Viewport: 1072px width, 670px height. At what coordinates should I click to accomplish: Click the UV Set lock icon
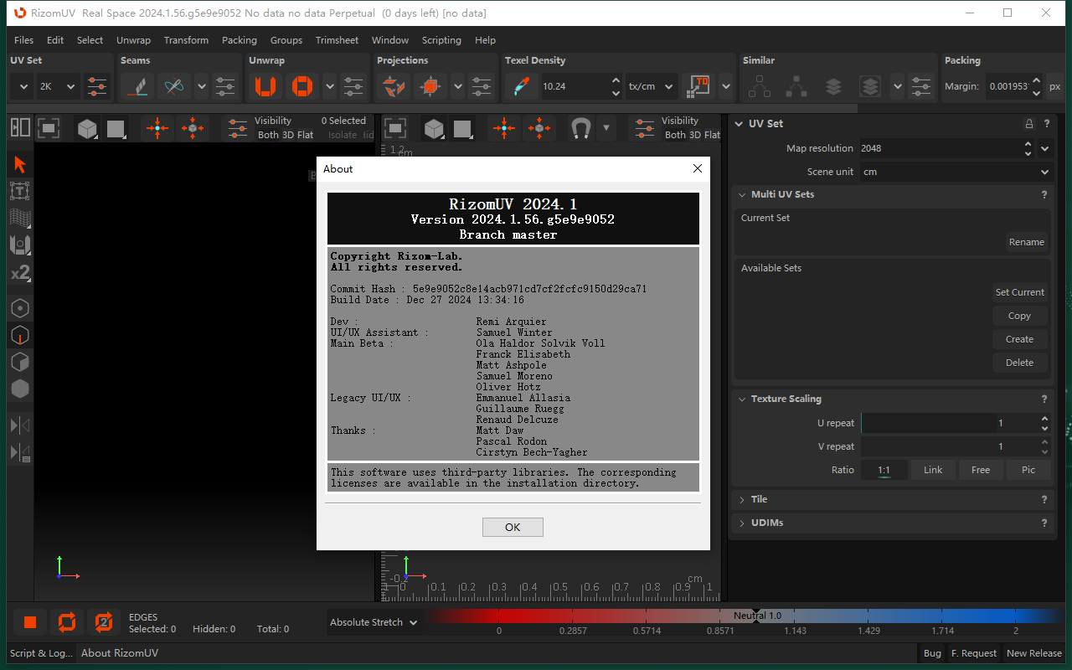coord(1029,123)
